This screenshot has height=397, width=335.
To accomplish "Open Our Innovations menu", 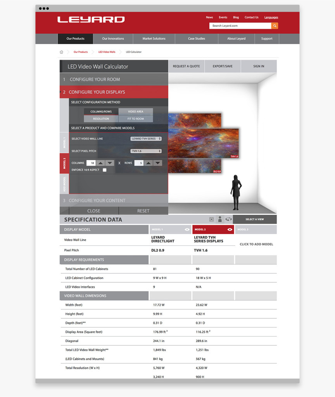I will click(x=113, y=39).
